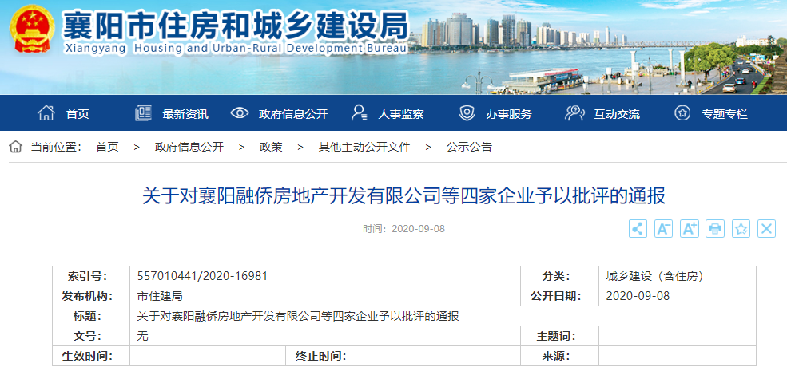Print the page using printer icon

point(715,229)
